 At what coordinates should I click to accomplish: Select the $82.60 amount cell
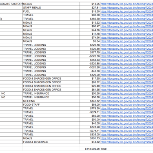pos(90,15)
